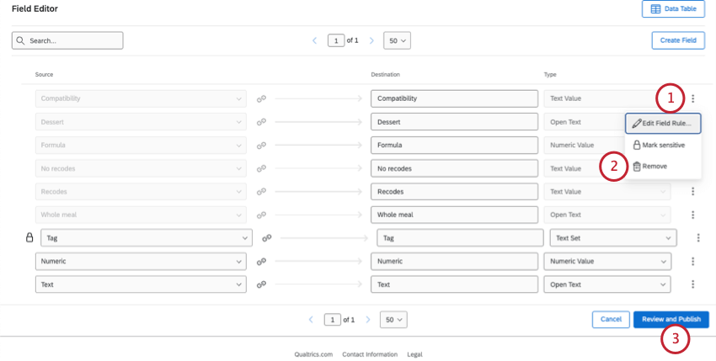Select Remove from the context menu
The width and height of the screenshot is (716, 361).
pos(655,167)
